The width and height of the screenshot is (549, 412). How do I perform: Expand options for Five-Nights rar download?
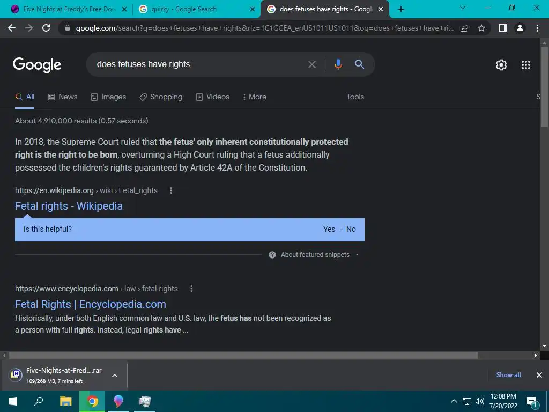[x=115, y=376]
